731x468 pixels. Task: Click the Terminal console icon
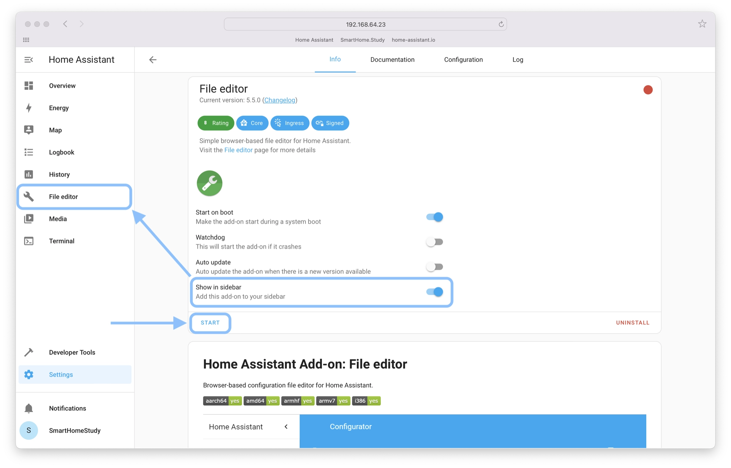[29, 241]
